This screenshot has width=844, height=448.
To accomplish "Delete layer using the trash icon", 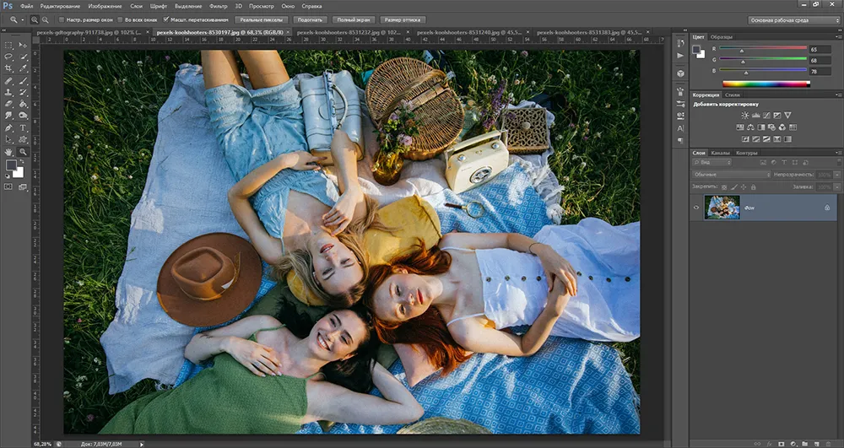I will click(827, 445).
